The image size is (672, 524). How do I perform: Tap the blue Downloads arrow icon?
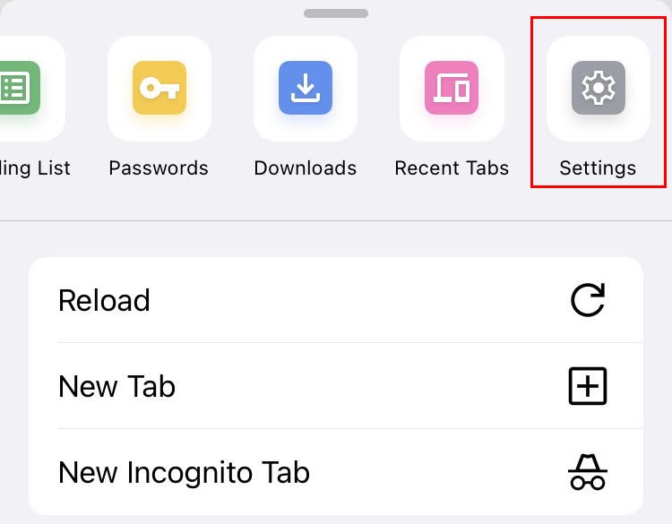pos(306,88)
